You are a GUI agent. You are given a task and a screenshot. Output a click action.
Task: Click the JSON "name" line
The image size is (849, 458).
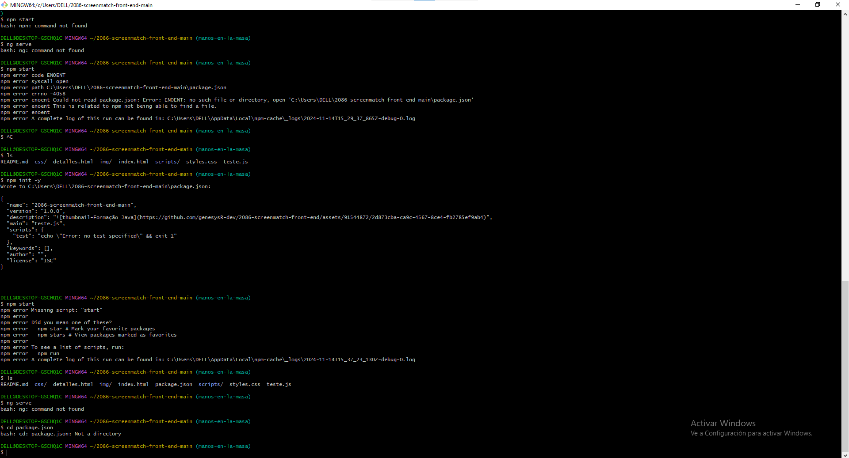click(72, 205)
